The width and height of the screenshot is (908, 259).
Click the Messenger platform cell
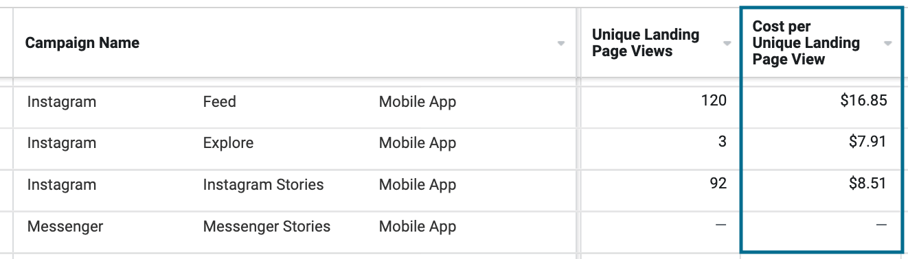point(65,226)
